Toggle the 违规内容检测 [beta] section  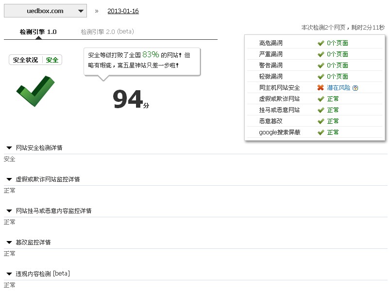[x=9, y=274]
